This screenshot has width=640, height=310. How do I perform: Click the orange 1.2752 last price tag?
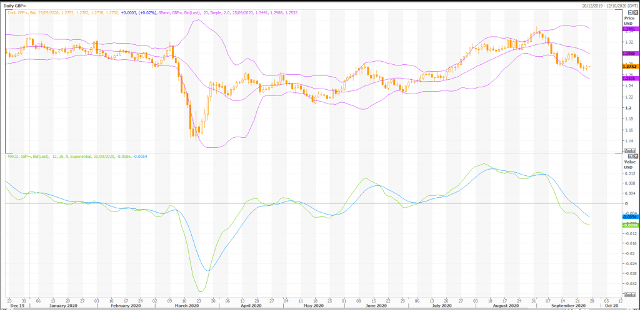pos(629,66)
